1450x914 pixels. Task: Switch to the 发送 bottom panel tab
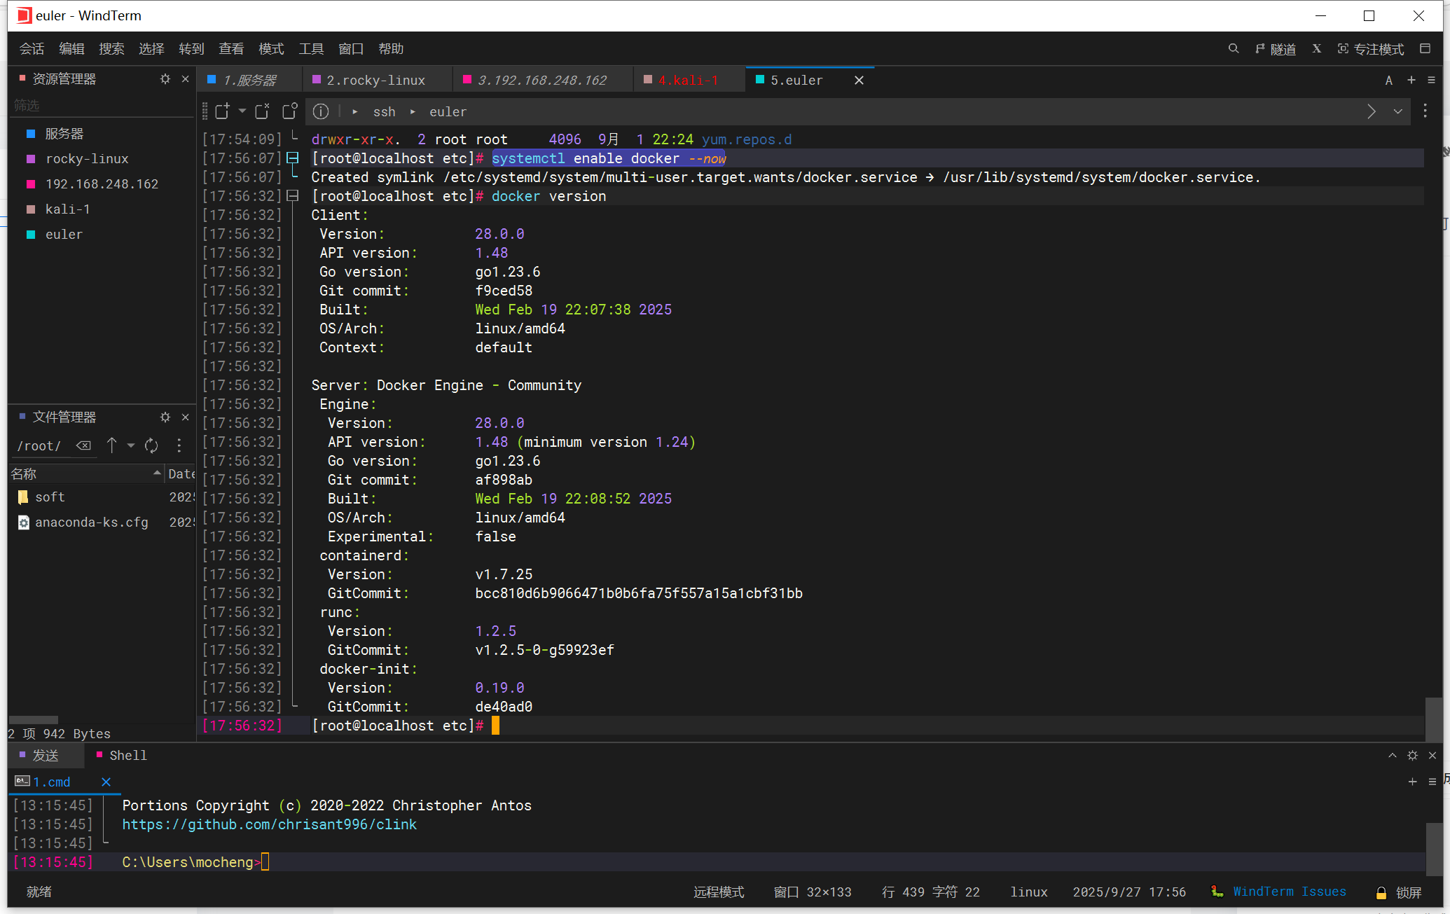tap(46, 755)
